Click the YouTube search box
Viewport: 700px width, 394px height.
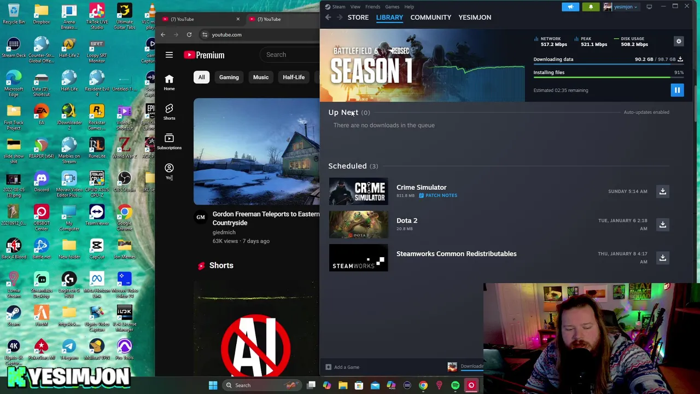[290, 55]
